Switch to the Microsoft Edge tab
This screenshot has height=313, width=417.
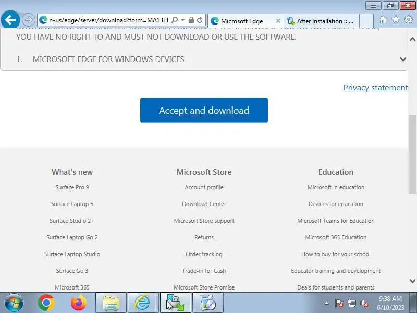click(245, 21)
